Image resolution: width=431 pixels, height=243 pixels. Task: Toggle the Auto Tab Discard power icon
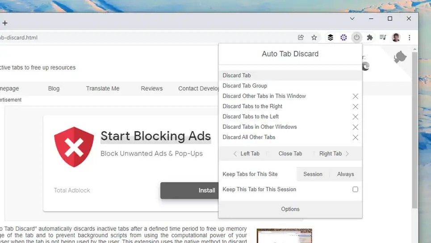click(356, 38)
